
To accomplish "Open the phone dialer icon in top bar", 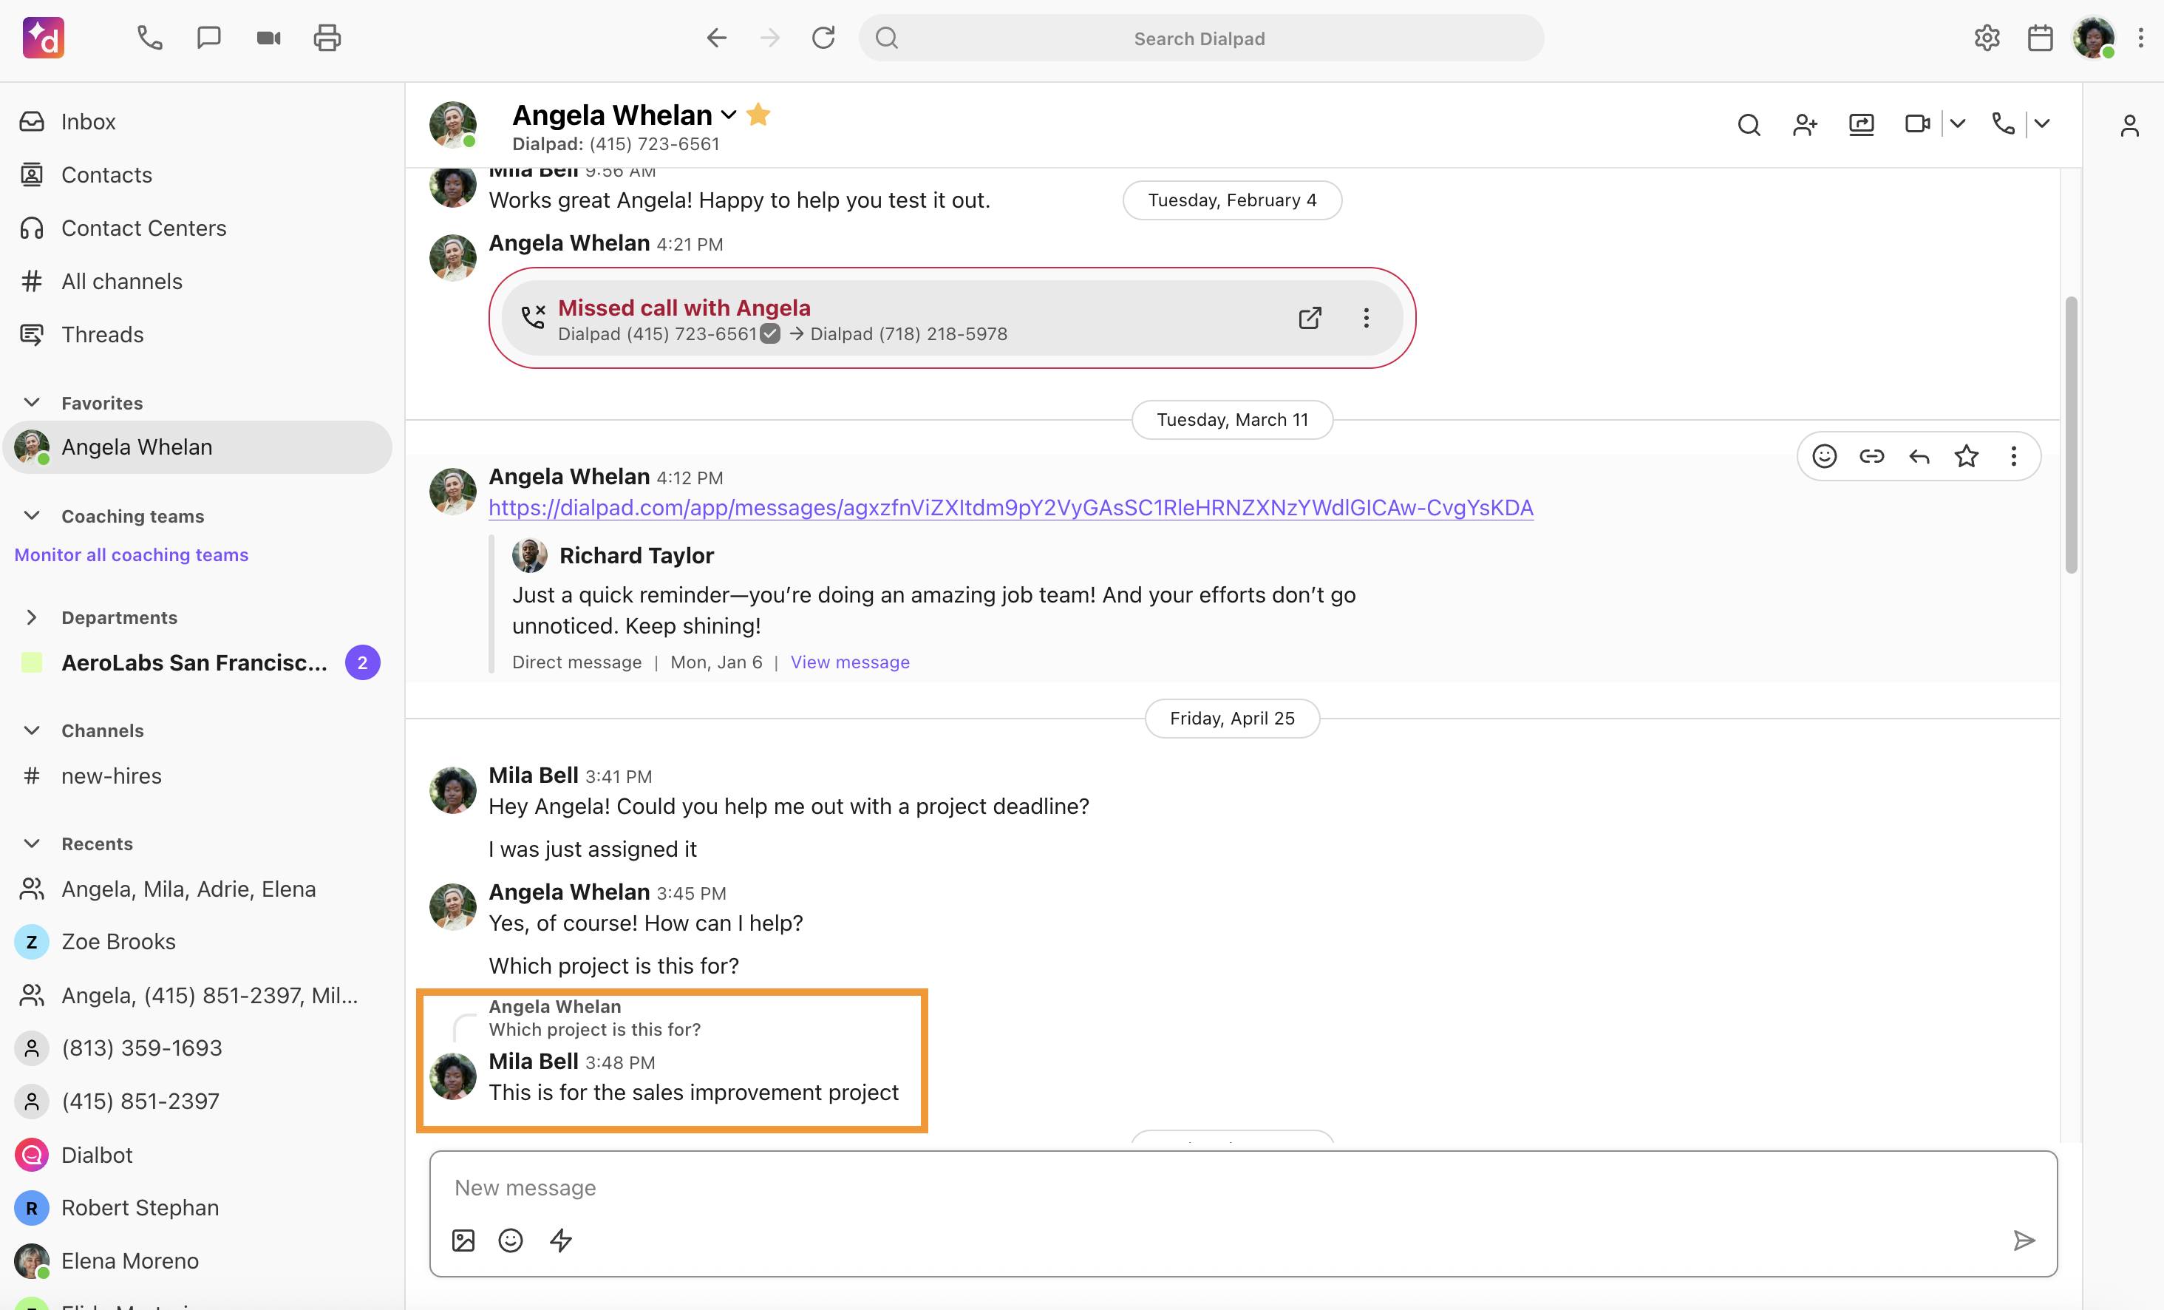I will 149,38.
